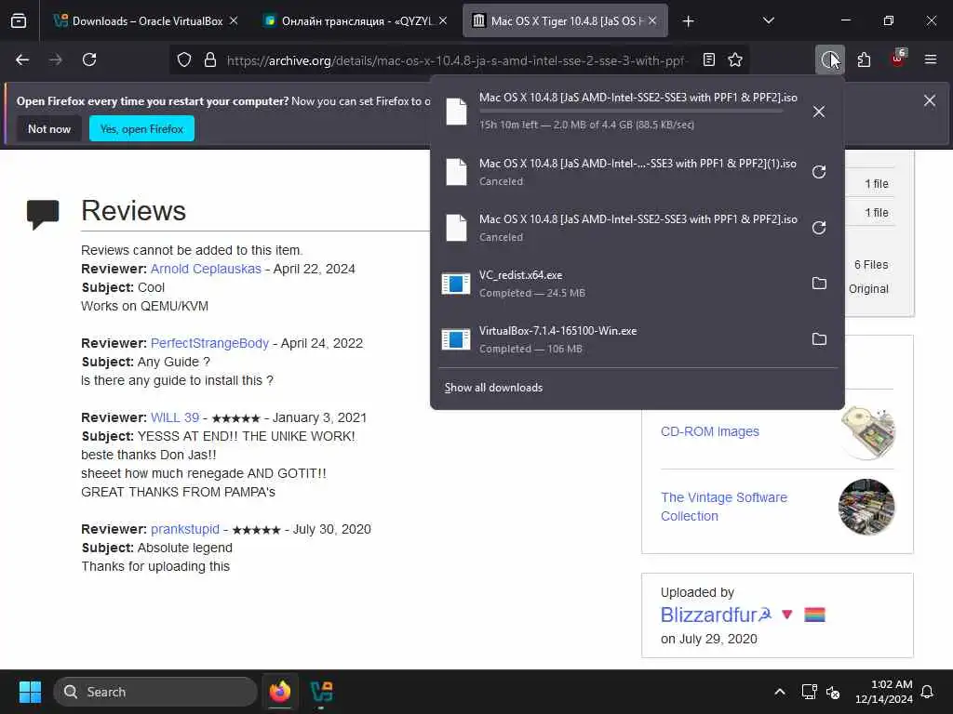Image resolution: width=953 pixels, height=714 pixels.
Task: Click the taskbar Search box
Action: (x=155, y=692)
